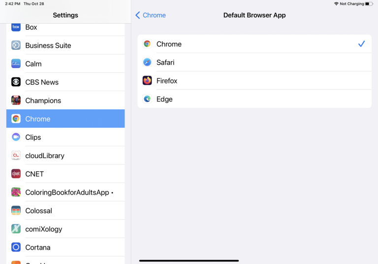Screen dimensions: 378x264
Task: Tap the Calm app icon
Action: tap(16, 64)
